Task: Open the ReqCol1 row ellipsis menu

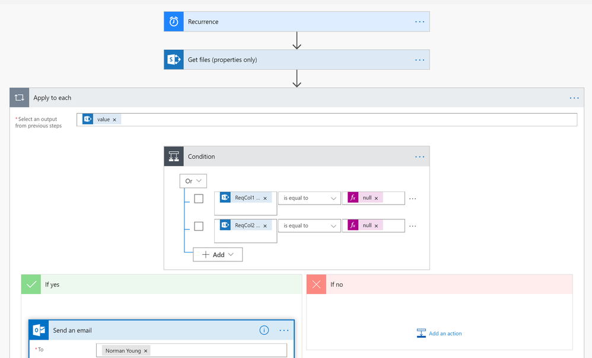Action: click(413, 199)
